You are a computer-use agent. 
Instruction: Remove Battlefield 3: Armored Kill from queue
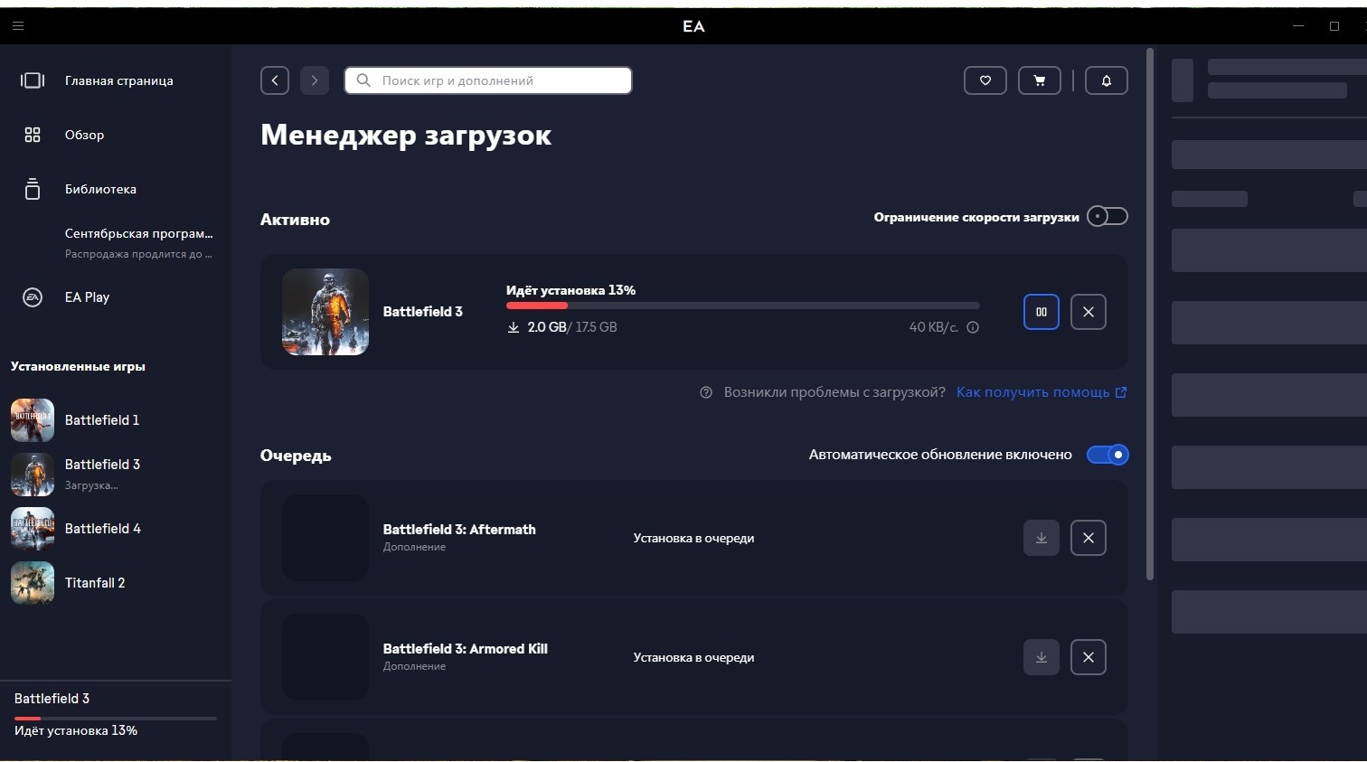pyautogui.click(x=1089, y=657)
